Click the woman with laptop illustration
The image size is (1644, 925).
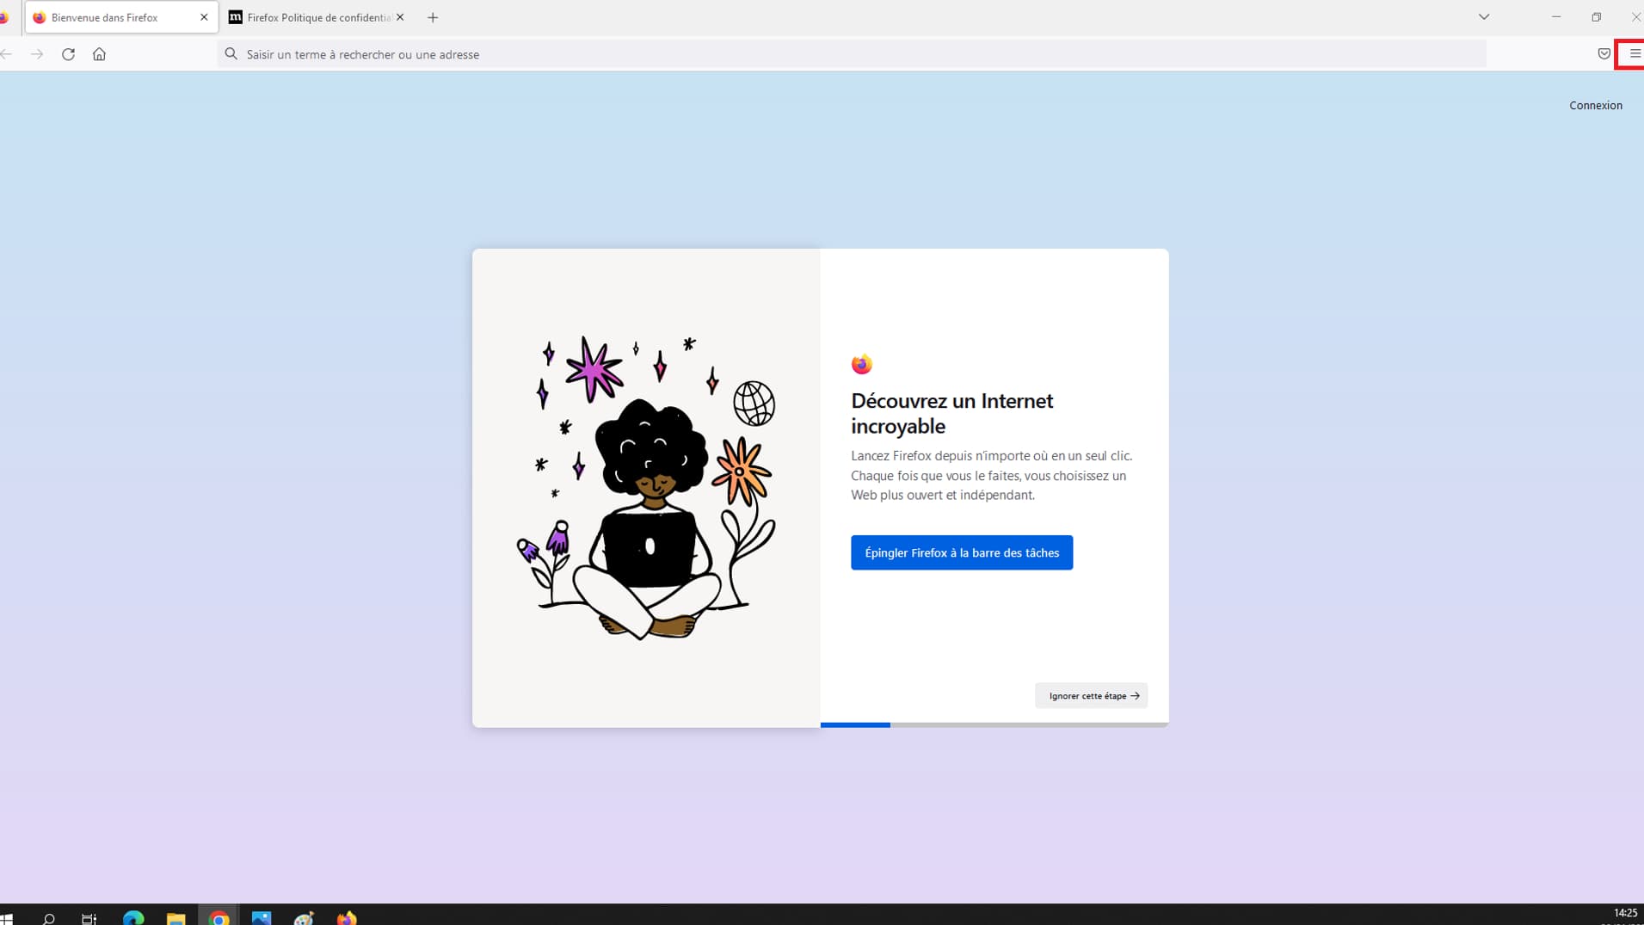tap(646, 488)
